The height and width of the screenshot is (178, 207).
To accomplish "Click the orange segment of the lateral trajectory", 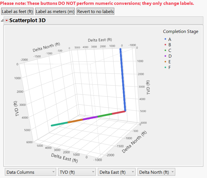I will 75,121.
